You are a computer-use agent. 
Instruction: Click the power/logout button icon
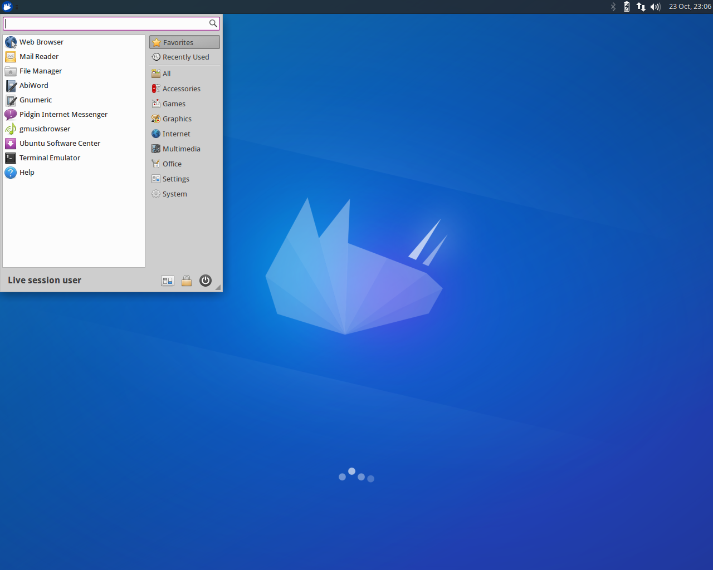(x=206, y=281)
